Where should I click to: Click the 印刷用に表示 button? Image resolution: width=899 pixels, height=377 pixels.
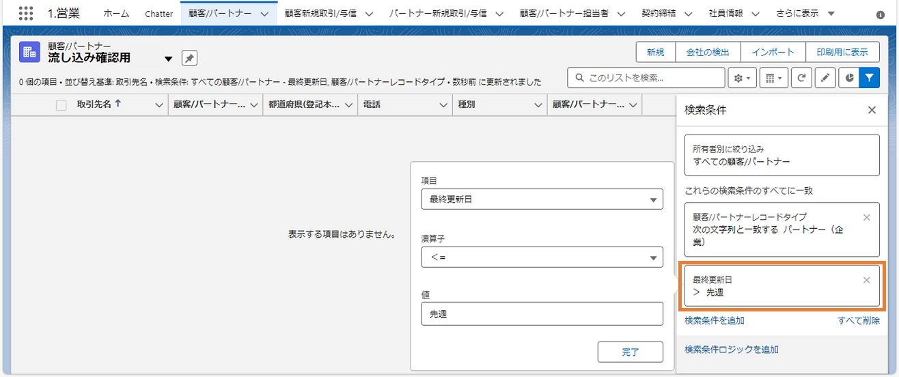(x=842, y=52)
